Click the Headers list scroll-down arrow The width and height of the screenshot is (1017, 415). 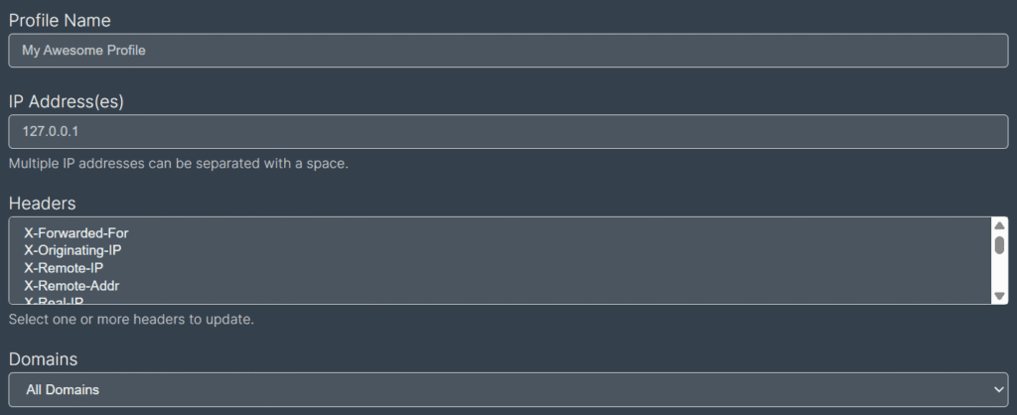point(999,296)
